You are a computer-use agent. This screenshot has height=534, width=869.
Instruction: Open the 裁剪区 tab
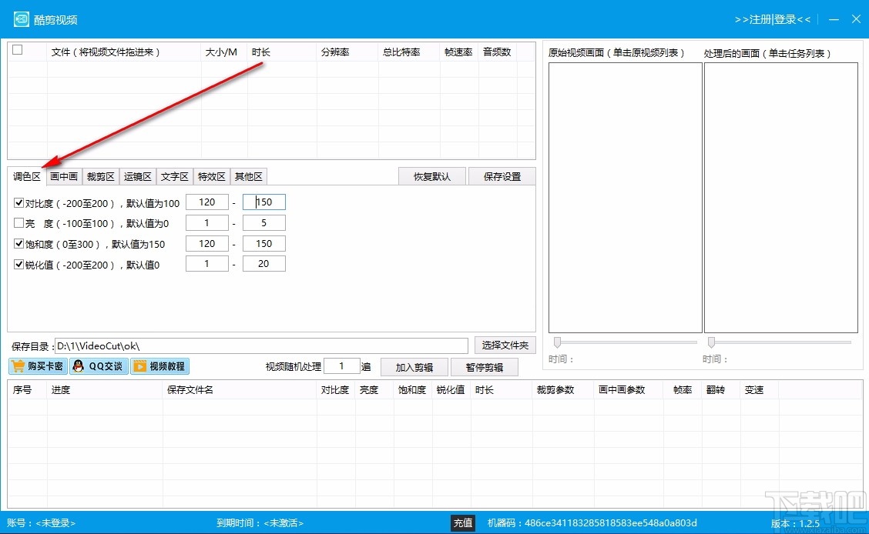point(100,176)
